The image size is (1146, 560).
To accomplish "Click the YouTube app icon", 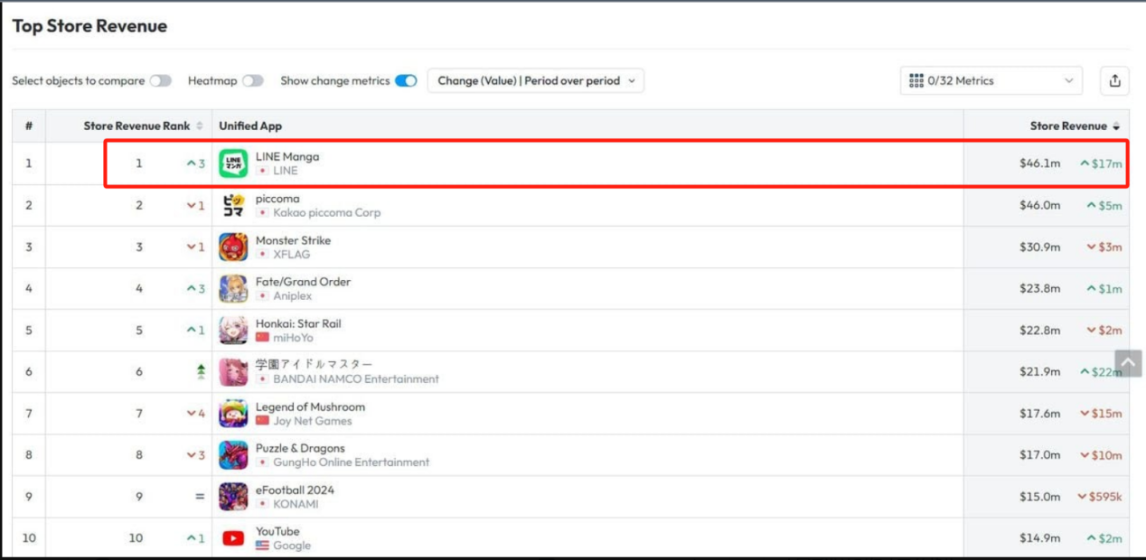I will click(233, 538).
